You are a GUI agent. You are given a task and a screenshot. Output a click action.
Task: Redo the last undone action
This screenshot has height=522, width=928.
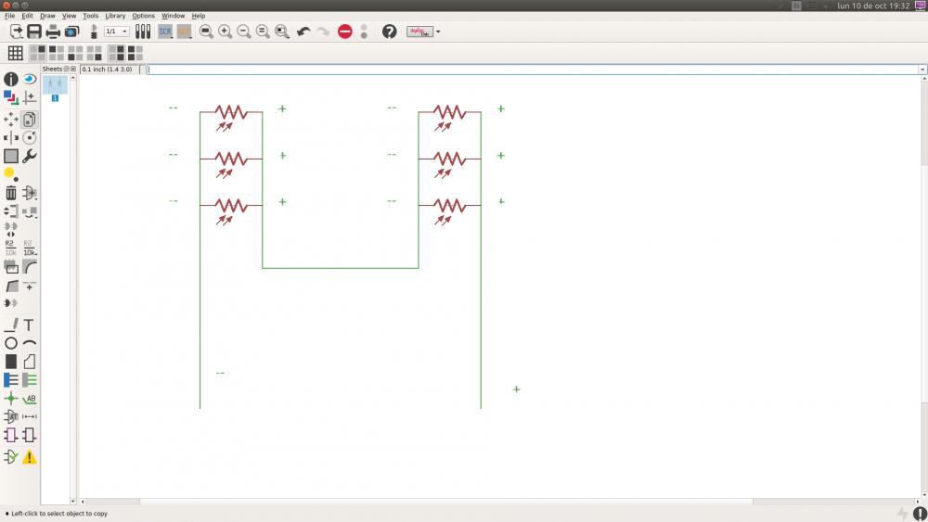pos(323,32)
